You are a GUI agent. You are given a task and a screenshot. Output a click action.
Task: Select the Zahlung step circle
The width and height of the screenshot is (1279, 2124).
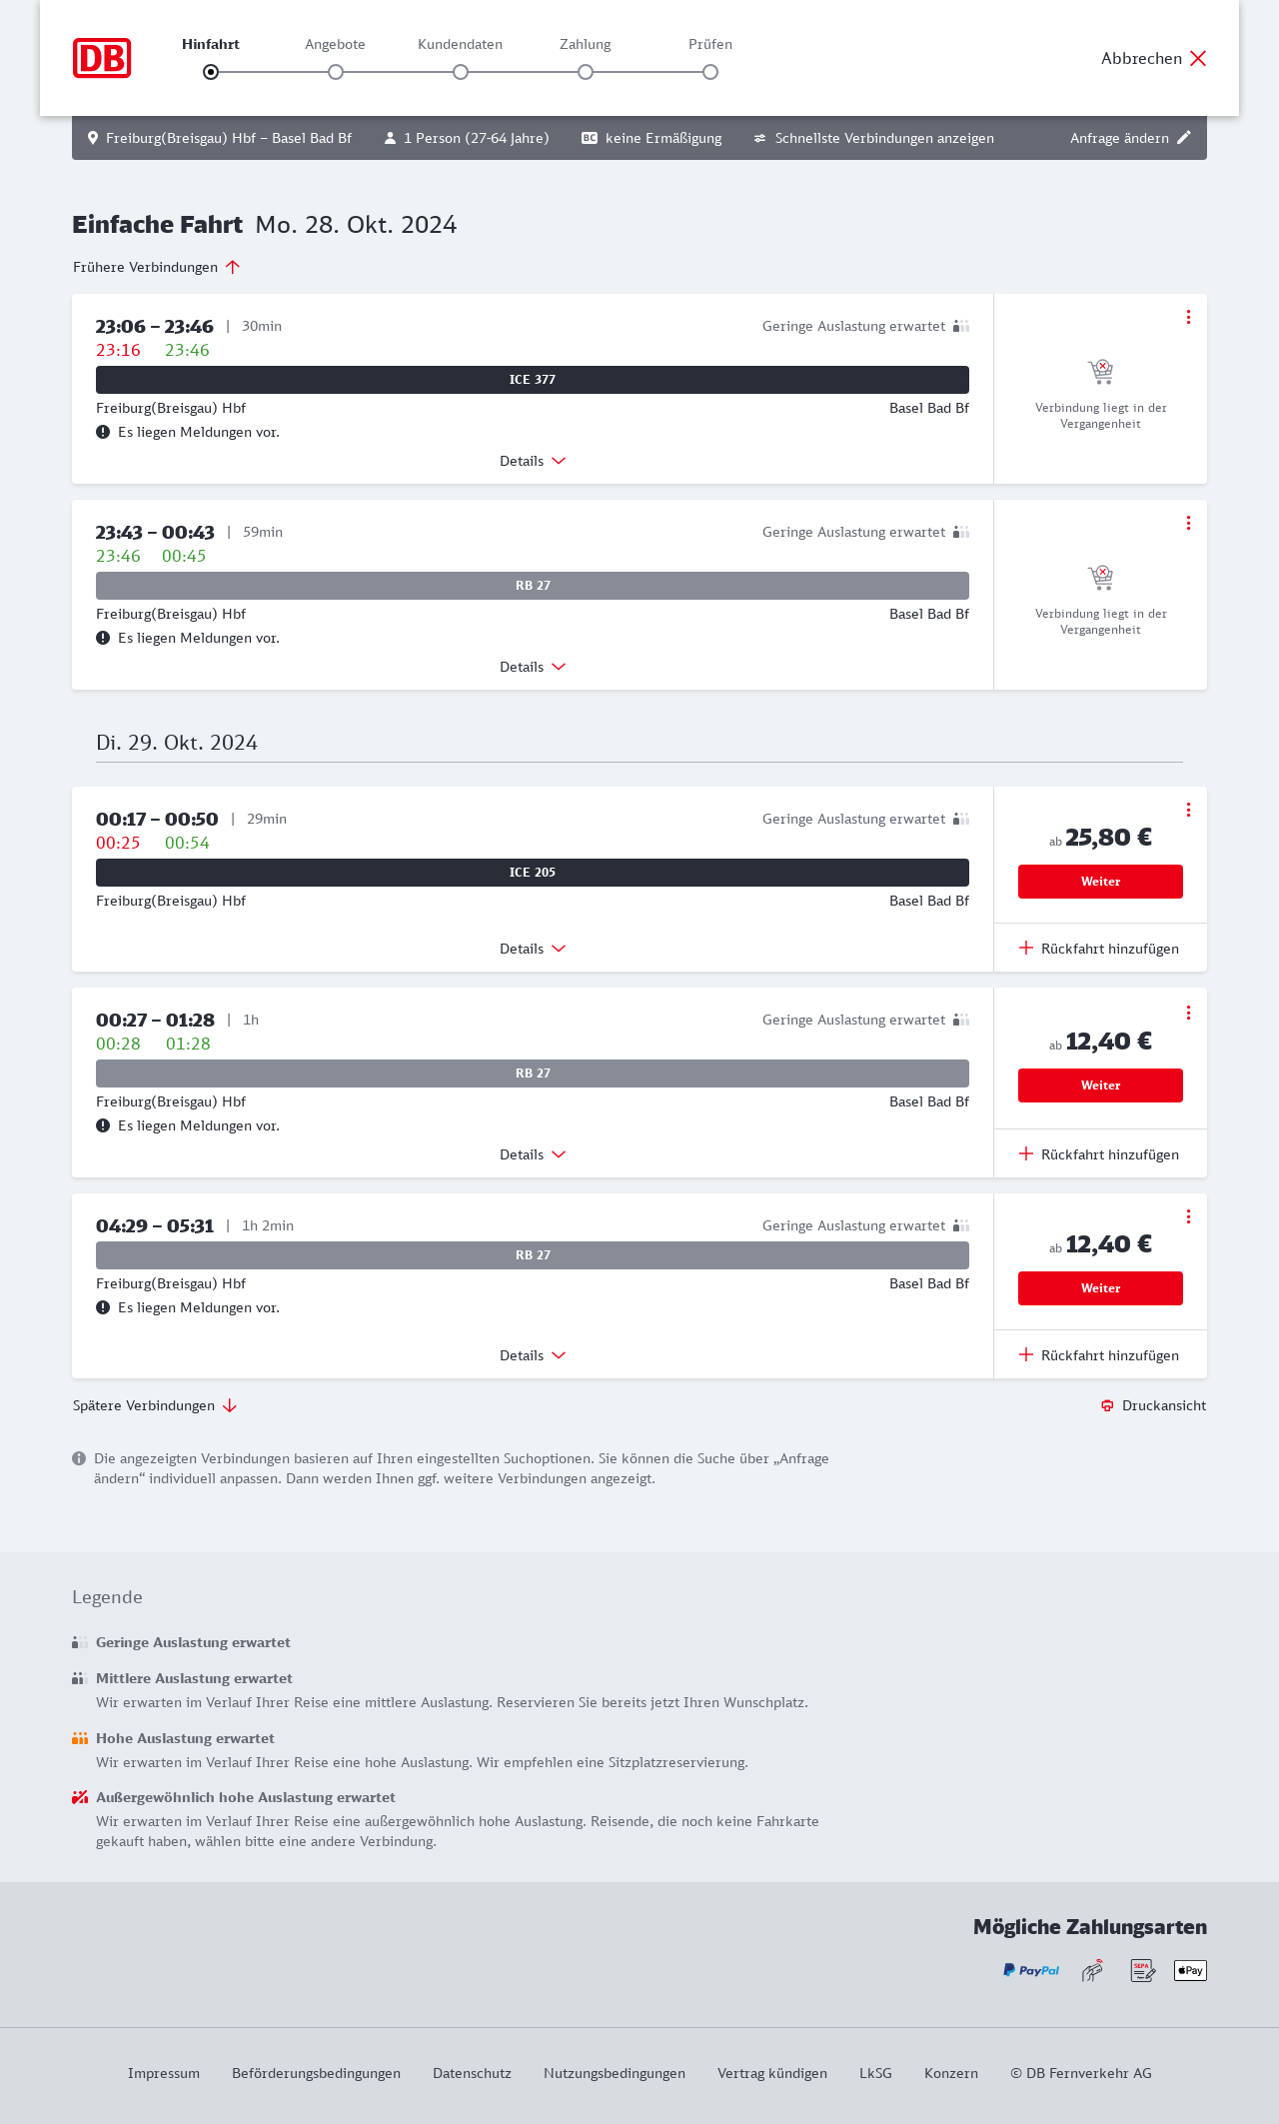coord(586,72)
